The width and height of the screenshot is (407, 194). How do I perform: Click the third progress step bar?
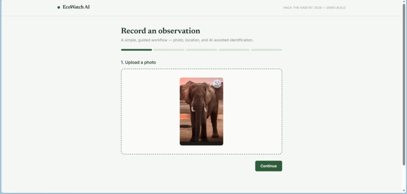201,50
